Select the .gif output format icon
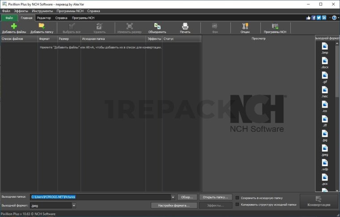The height and width of the screenshot is (217, 340). point(325,76)
